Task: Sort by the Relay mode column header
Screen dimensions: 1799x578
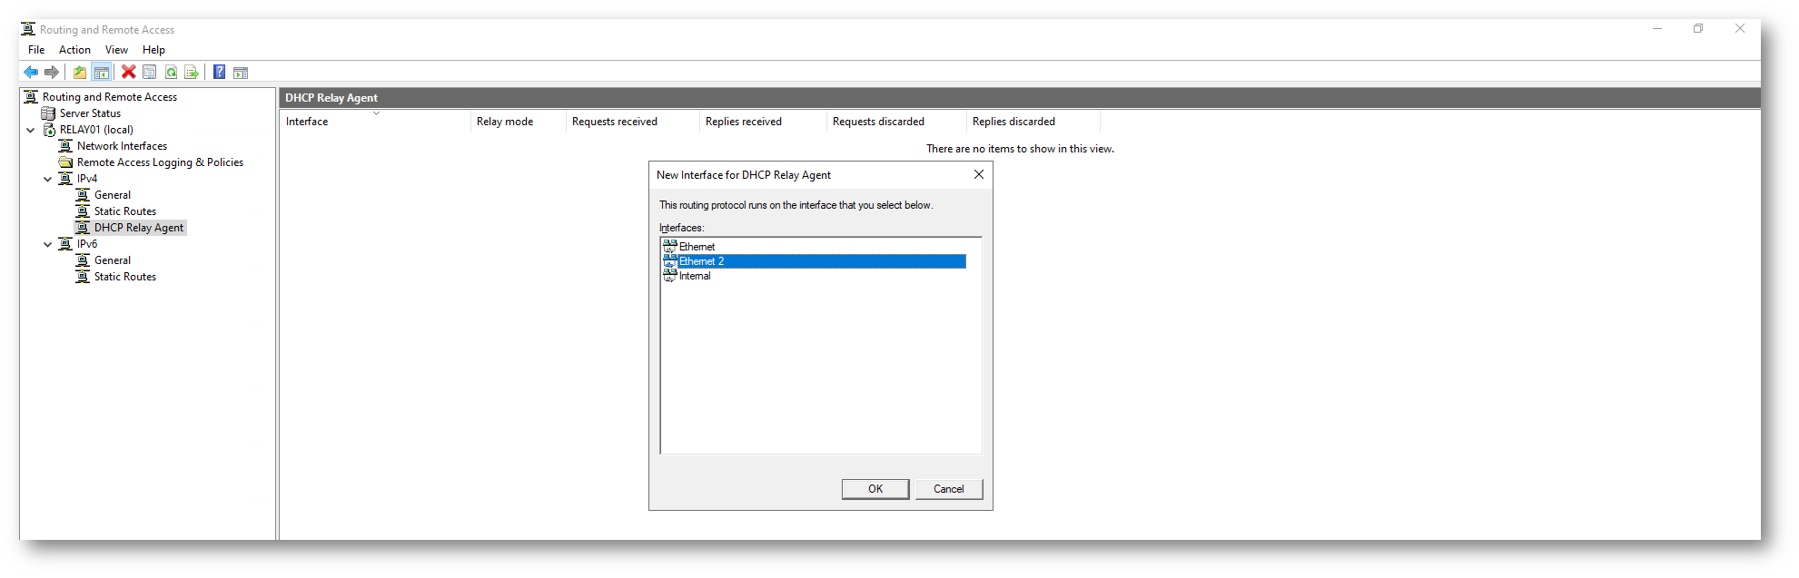Action: [505, 122]
